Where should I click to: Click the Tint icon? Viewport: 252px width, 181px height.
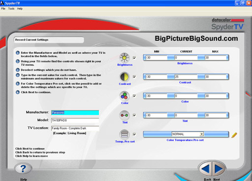click(125, 115)
